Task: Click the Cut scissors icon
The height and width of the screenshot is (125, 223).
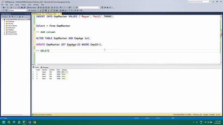Action: [x=52, y=8]
